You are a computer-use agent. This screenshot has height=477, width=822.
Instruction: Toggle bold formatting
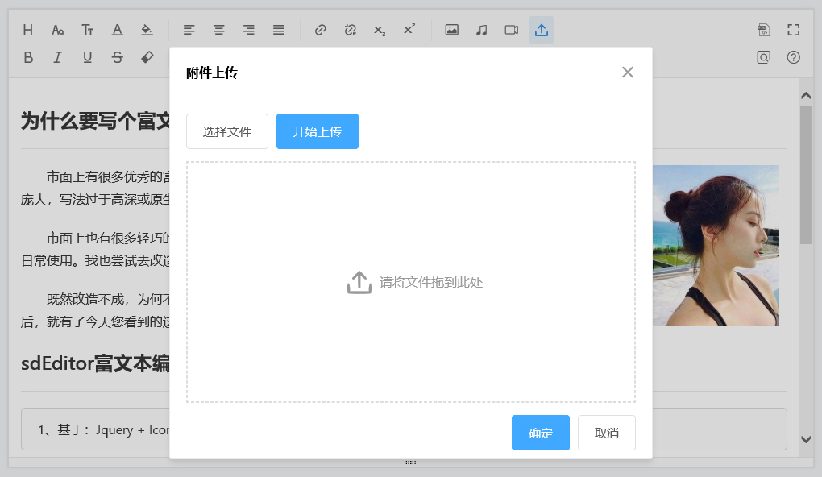(28, 57)
